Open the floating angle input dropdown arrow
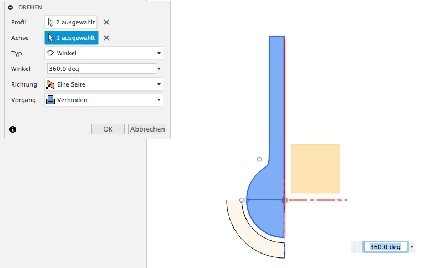435x268 pixels. [x=412, y=247]
